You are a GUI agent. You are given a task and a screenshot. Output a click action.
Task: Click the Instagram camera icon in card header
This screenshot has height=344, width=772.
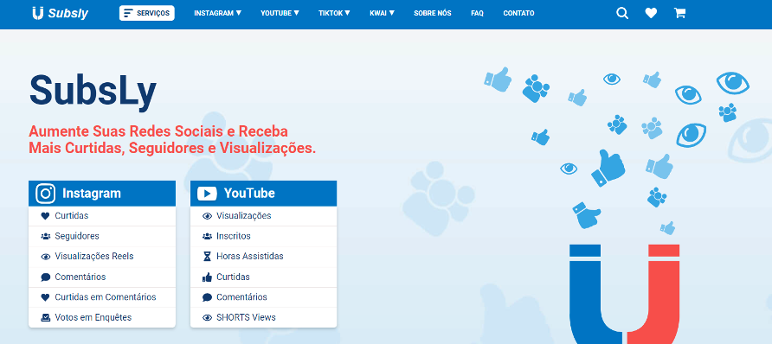pos(45,193)
